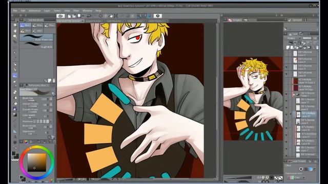Open the Animation menu
The height and width of the screenshot is (184, 328).
point(35,10)
